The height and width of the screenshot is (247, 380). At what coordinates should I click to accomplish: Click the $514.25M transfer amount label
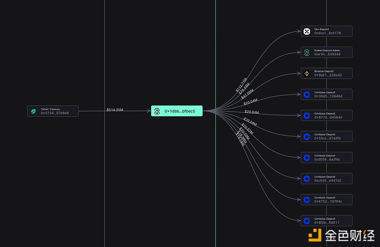pos(115,110)
